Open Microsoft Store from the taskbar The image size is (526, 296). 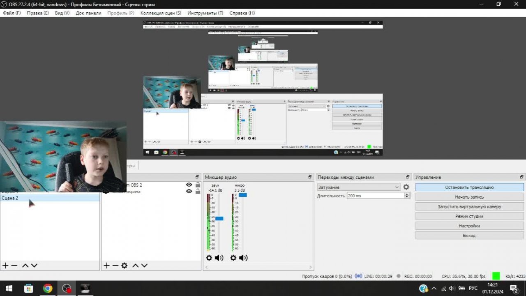tap(28, 288)
